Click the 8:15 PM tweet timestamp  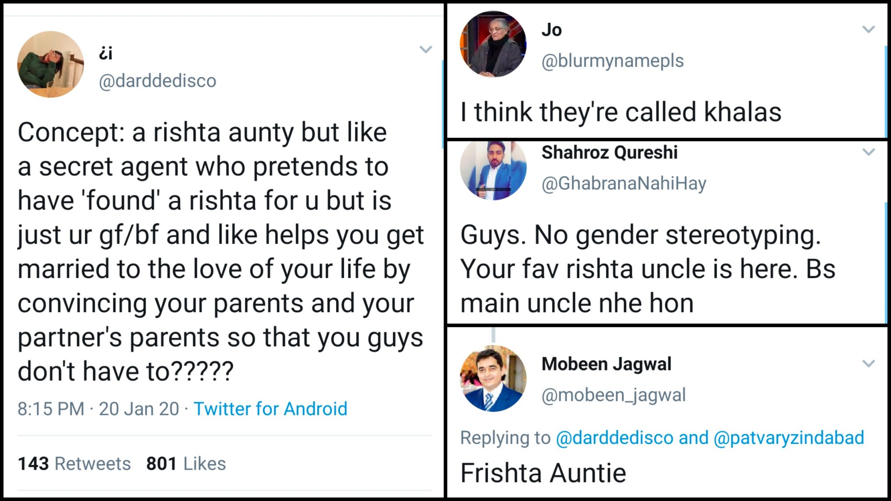coord(51,409)
